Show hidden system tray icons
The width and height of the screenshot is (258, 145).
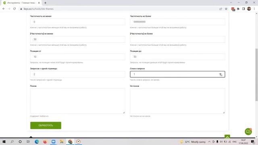tap(209, 141)
